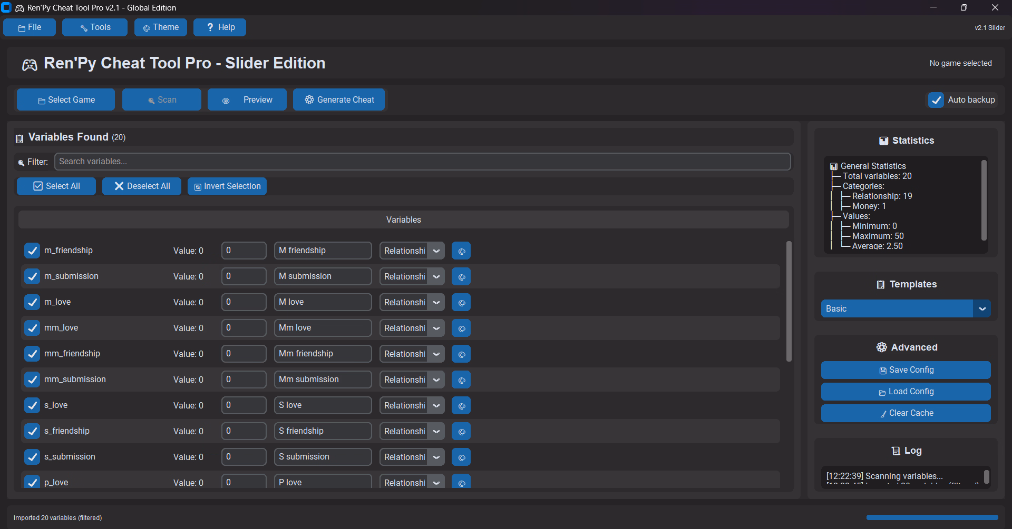Open the Theme menu
This screenshot has height=529, width=1012.
pos(161,27)
